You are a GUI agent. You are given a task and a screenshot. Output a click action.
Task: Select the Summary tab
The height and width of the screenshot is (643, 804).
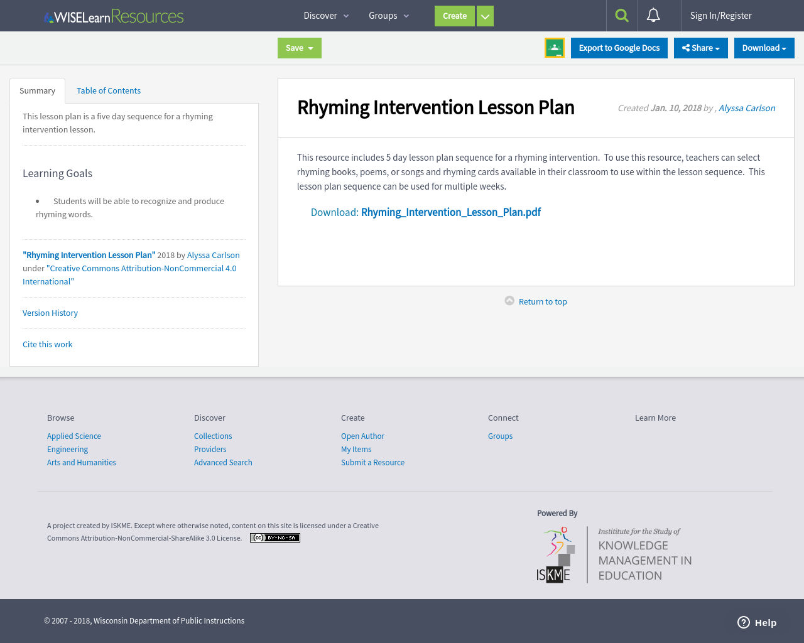(x=37, y=90)
